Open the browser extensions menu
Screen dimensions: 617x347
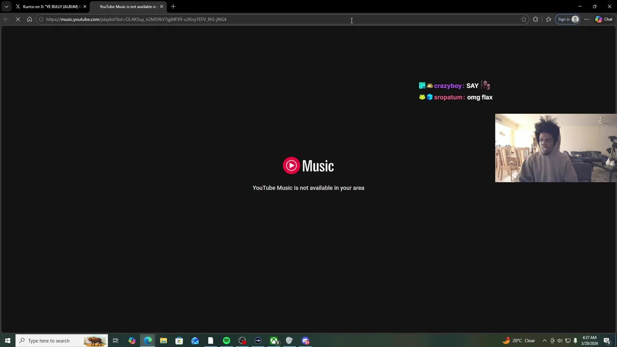(x=536, y=19)
